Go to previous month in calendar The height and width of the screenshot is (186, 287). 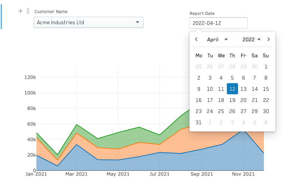click(197, 39)
